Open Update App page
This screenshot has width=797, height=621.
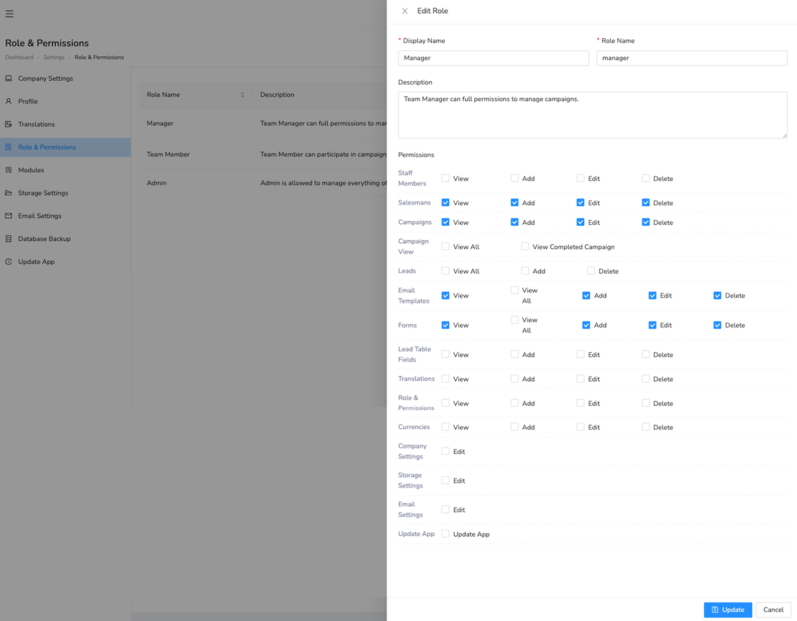coord(65,262)
